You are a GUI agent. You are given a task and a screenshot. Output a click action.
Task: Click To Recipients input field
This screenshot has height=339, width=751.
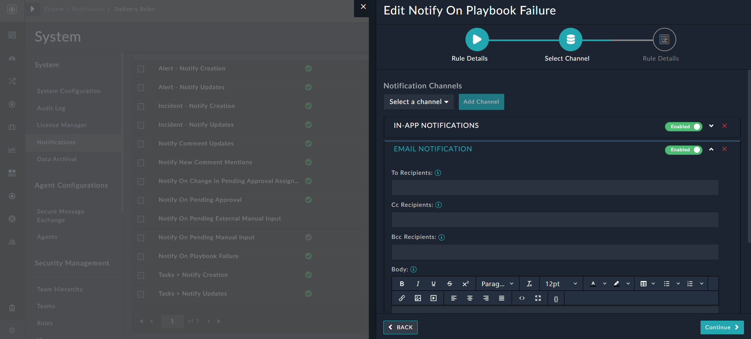tap(555, 188)
